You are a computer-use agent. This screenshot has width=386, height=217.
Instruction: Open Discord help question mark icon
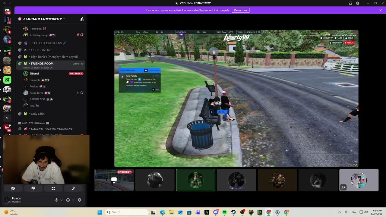coord(358,3)
